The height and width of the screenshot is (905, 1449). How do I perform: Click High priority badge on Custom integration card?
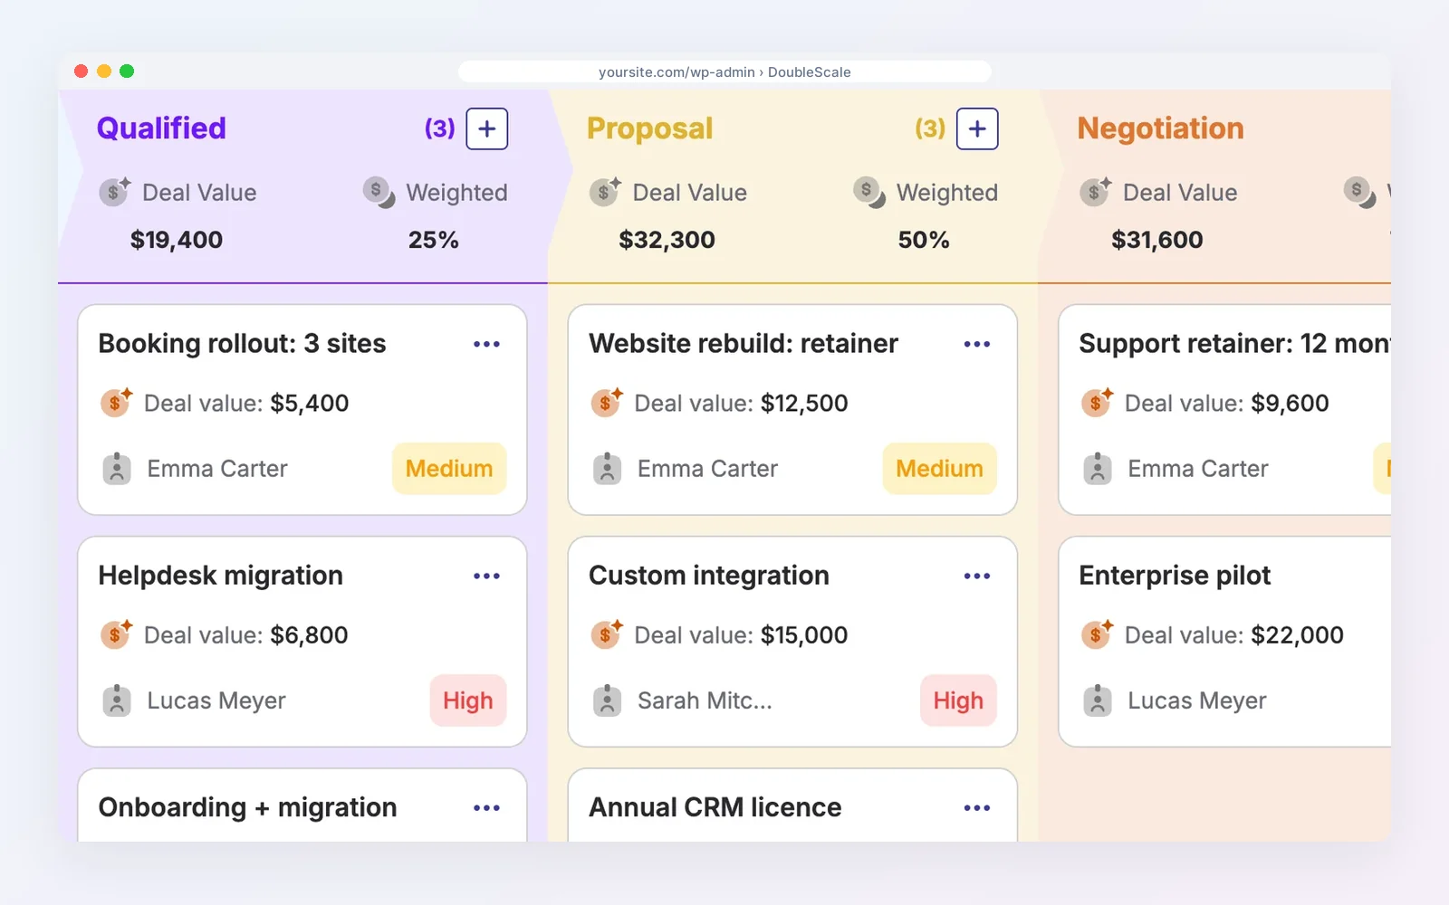pos(958,700)
